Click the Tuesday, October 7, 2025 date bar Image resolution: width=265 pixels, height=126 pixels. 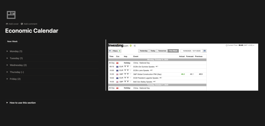point(157,85)
